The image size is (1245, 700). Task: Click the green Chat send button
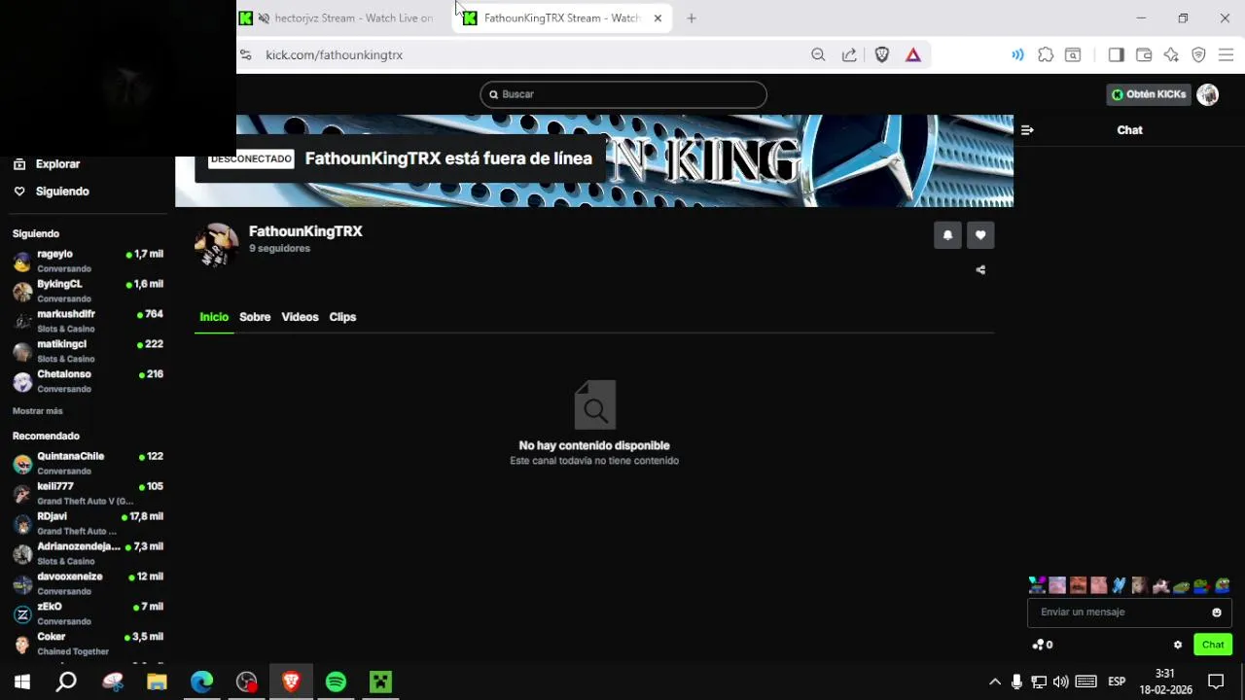click(x=1213, y=645)
